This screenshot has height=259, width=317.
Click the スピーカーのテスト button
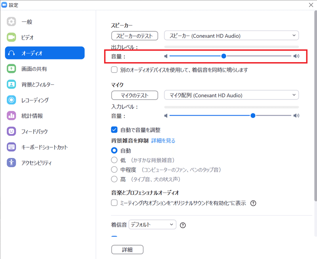coord(134,35)
